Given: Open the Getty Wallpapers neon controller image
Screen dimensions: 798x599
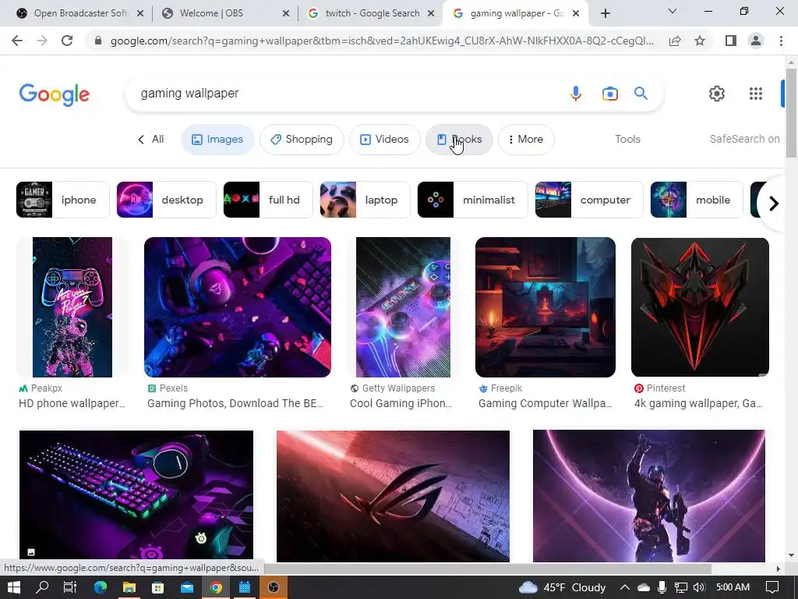Looking at the screenshot, I should click(403, 307).
